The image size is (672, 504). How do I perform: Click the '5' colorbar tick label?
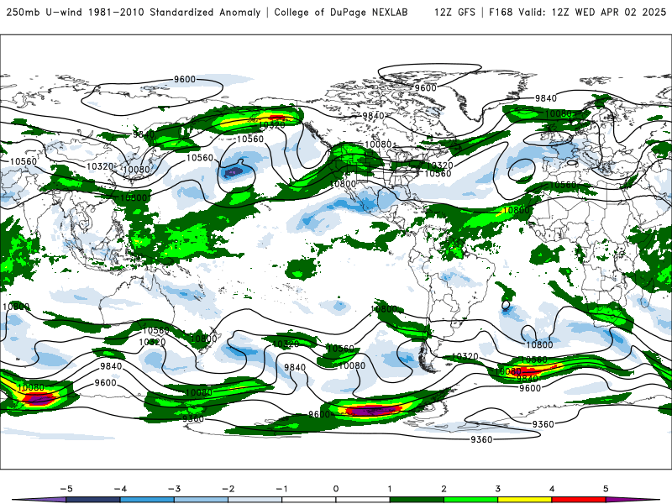(606, 489)
